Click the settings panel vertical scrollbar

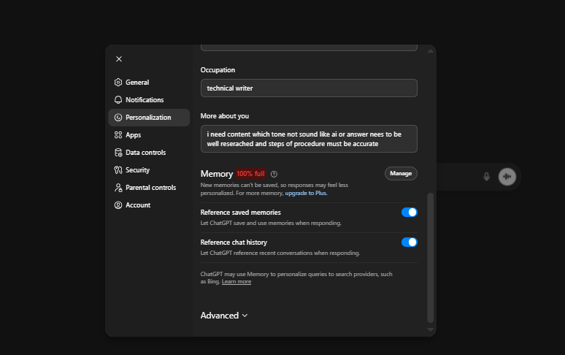coord(430,256)
